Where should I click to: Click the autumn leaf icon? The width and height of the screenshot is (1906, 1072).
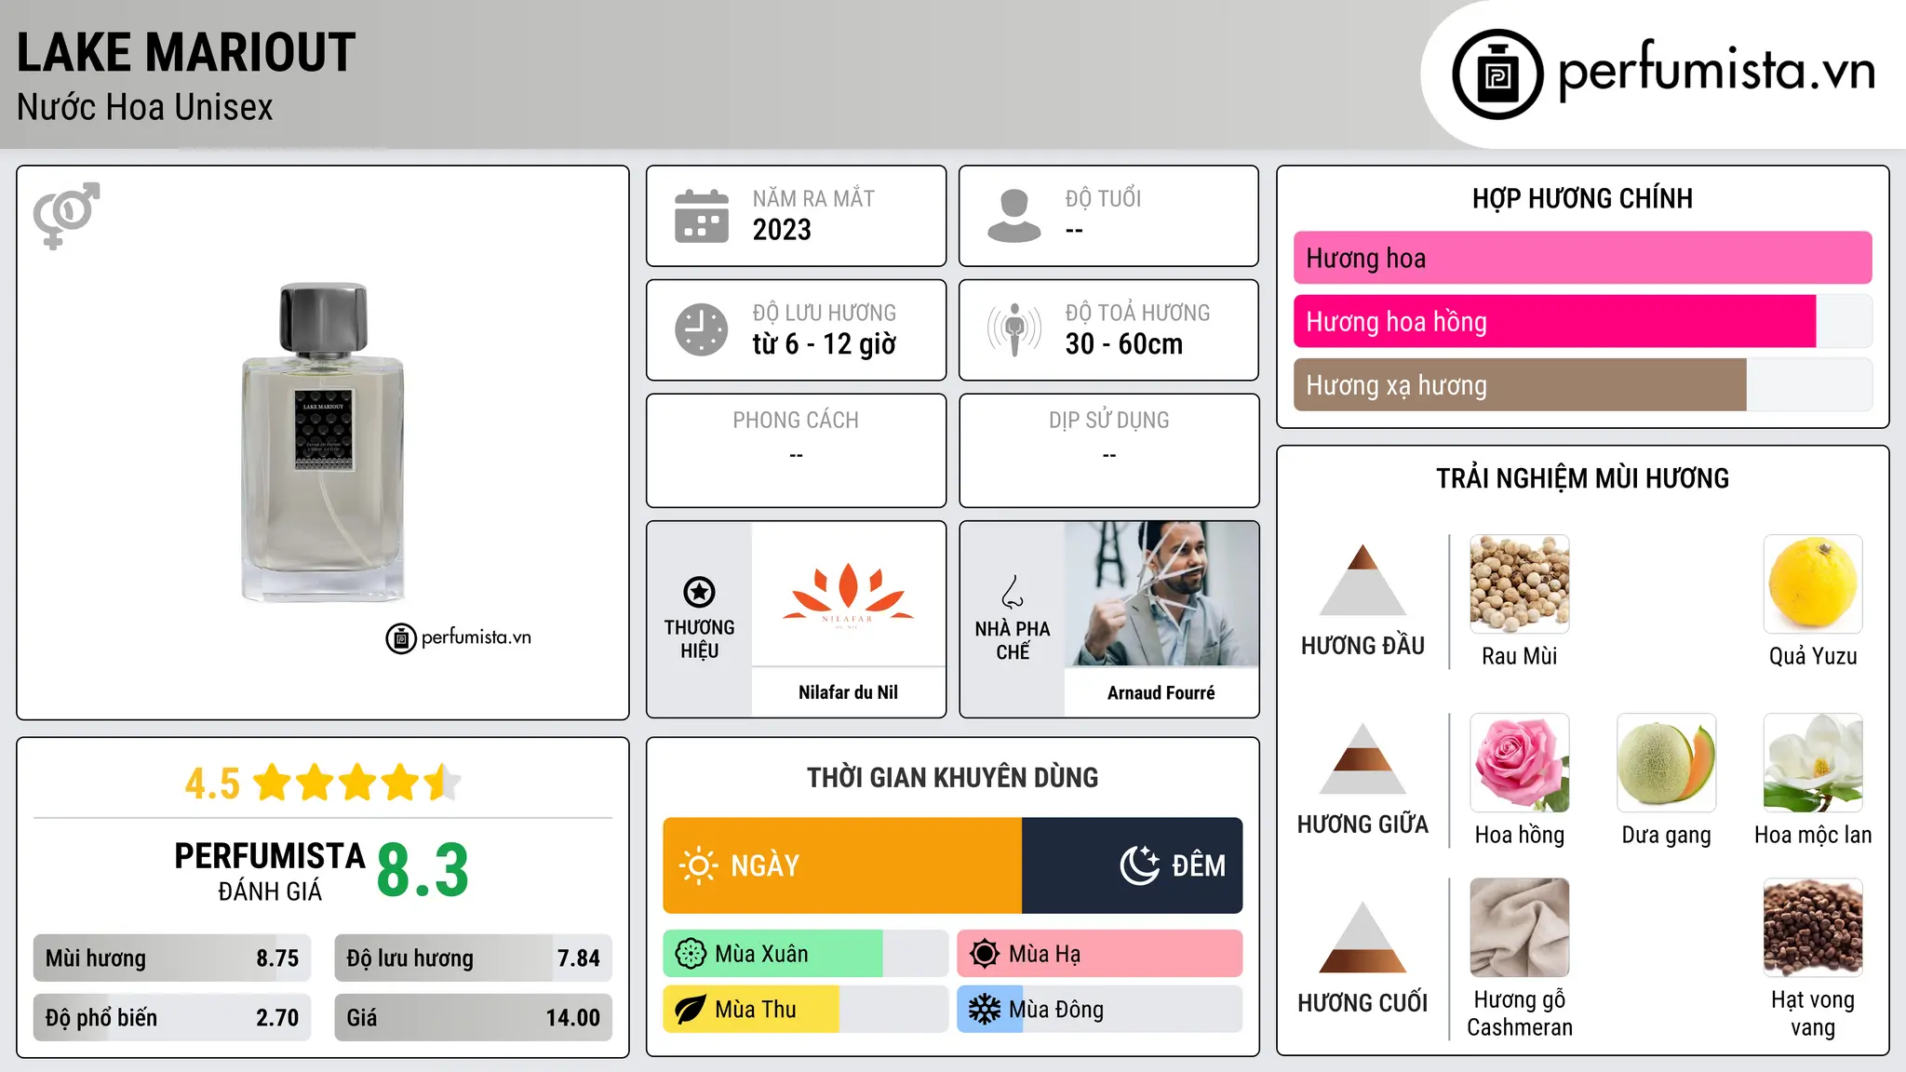[691, 1010]
